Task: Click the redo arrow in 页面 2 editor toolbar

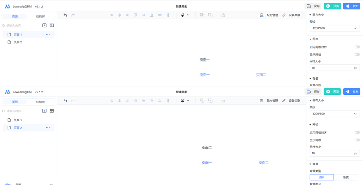Action: 73,101
